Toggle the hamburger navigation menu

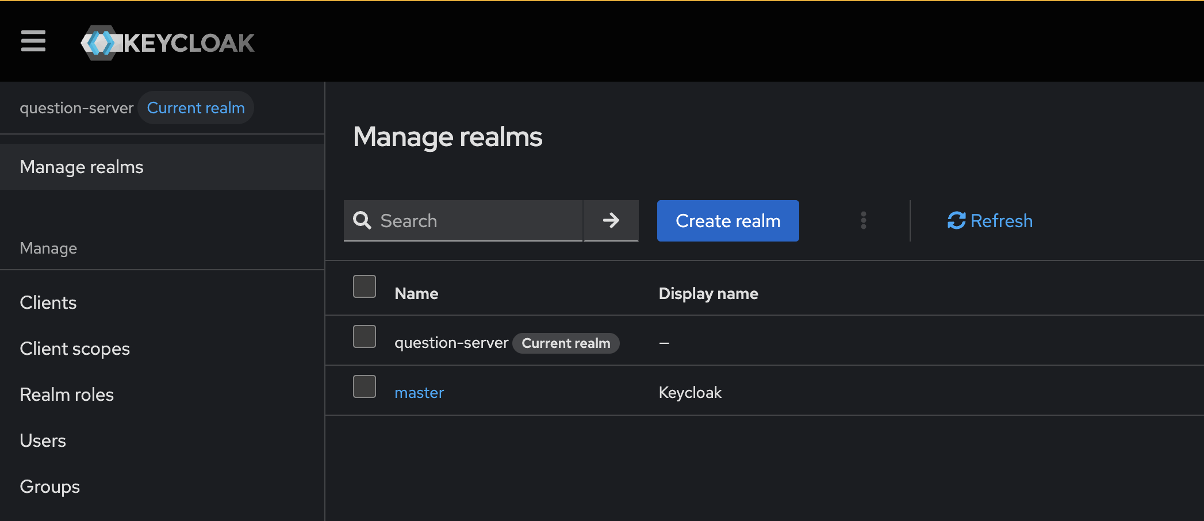click(x=33, y=41)
